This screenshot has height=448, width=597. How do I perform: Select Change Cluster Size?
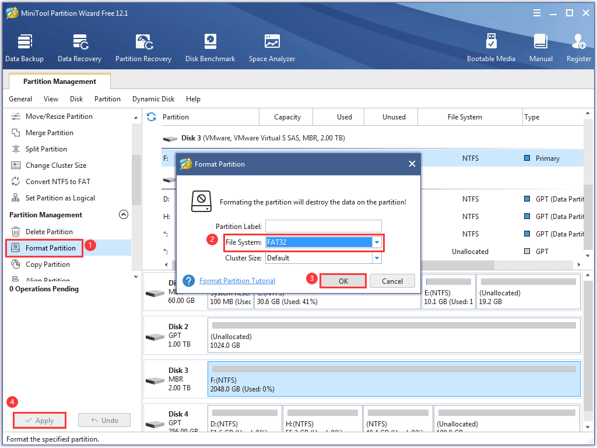point(56,165)
